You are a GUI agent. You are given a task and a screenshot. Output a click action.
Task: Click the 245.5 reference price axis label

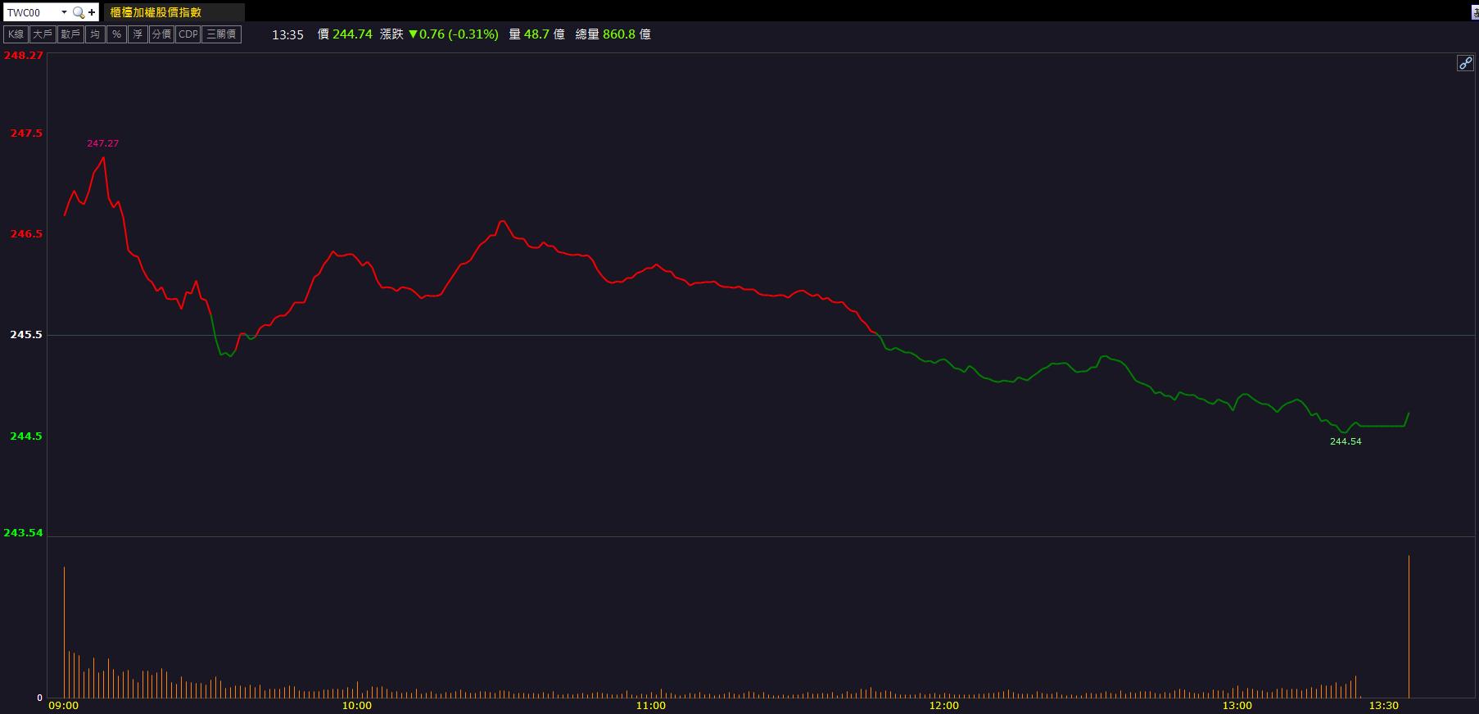[26, 335]
